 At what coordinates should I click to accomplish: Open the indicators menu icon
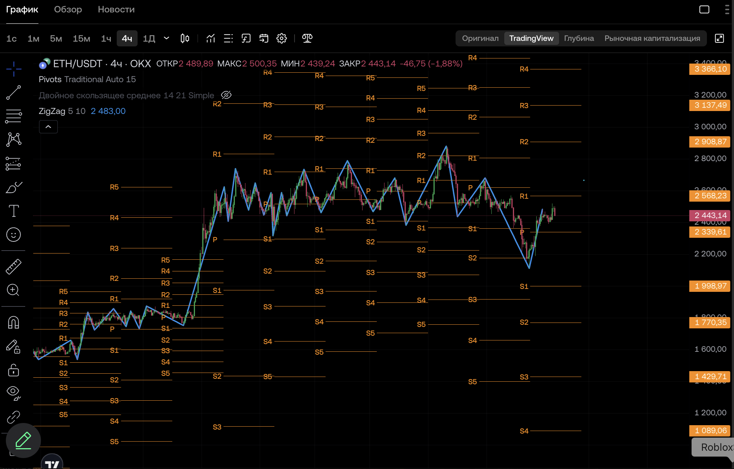(210, 38)
